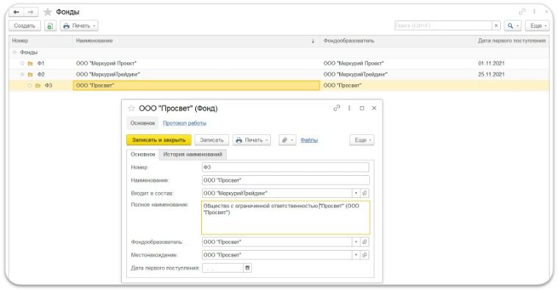Image resolution: width=558 pixels, height=291 pixels.
Task: Open the Входит в состав linked item
Action: coord(365,193)
